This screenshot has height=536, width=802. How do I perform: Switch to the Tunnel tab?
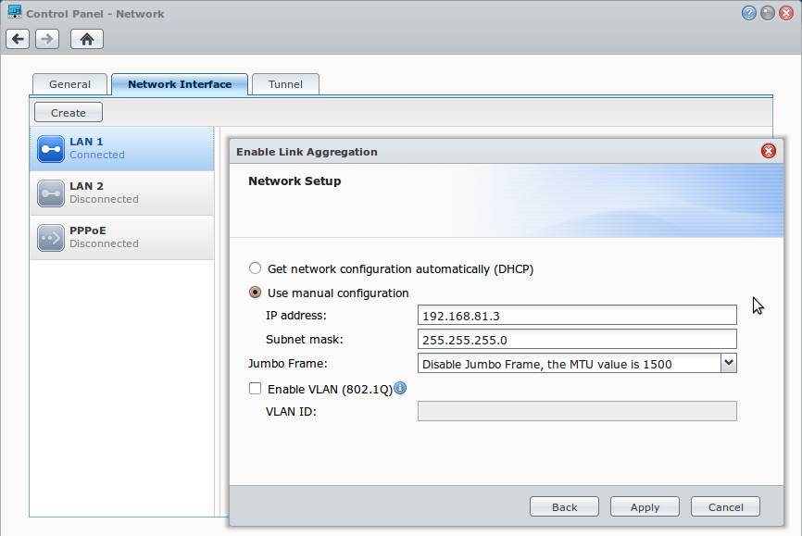point(285,84)
